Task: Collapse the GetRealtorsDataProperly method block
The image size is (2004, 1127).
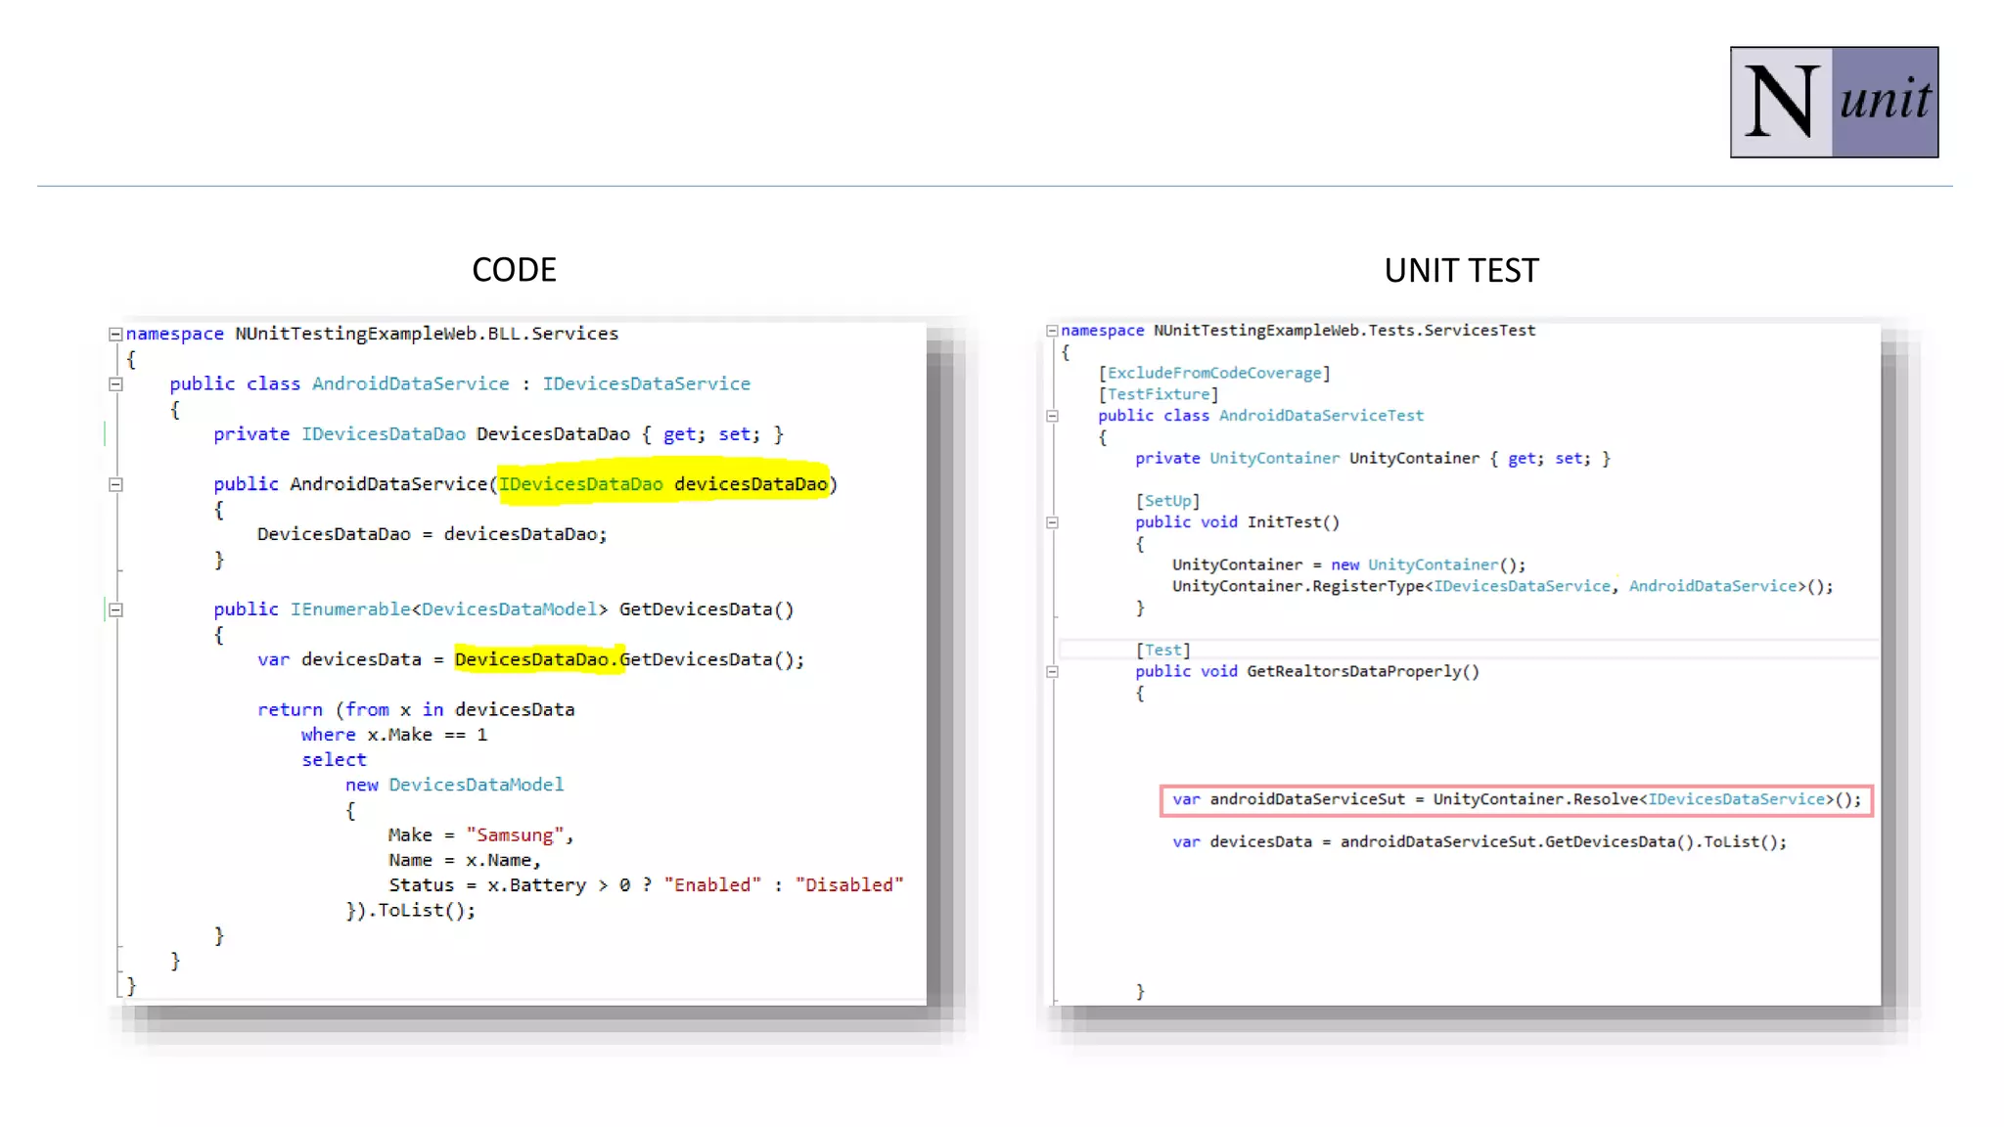Action: click(1052, 672)
